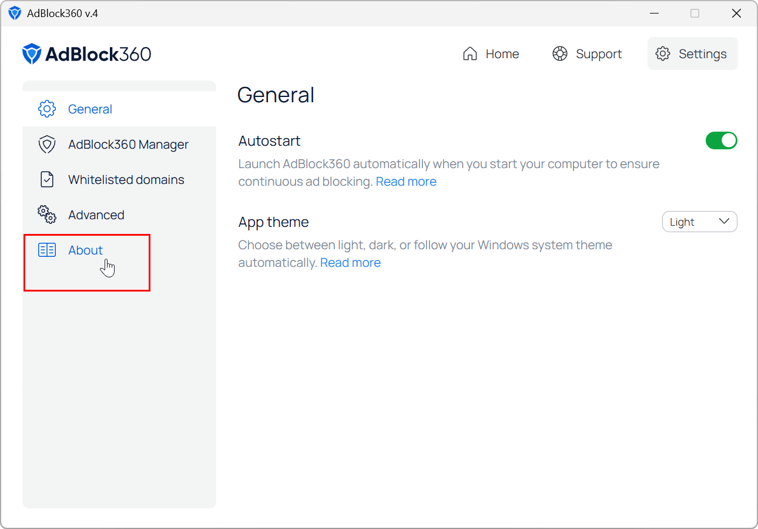The image size is (758, 529).
Task: Click the AdBlock360 brand wordmark
Action: coord(98,54)
